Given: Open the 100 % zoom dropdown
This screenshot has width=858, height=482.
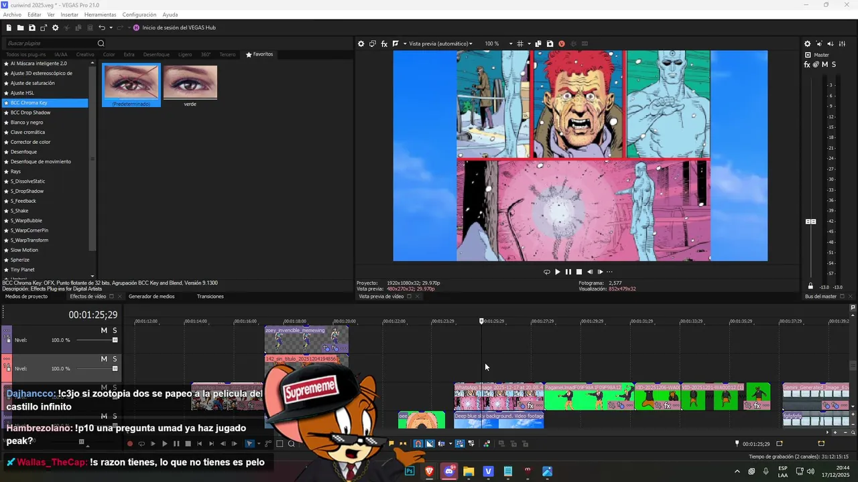Looking at the screenshot, I should [x=499, y=44].
